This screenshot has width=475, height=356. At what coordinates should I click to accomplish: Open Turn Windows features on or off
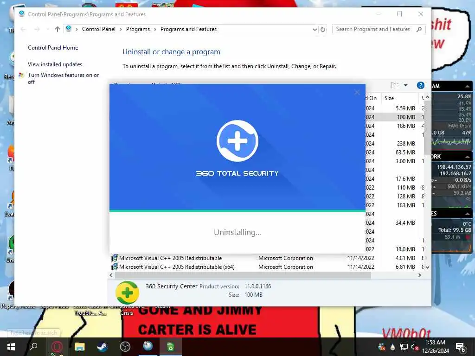pyautogui.click(x=63, y=78)
